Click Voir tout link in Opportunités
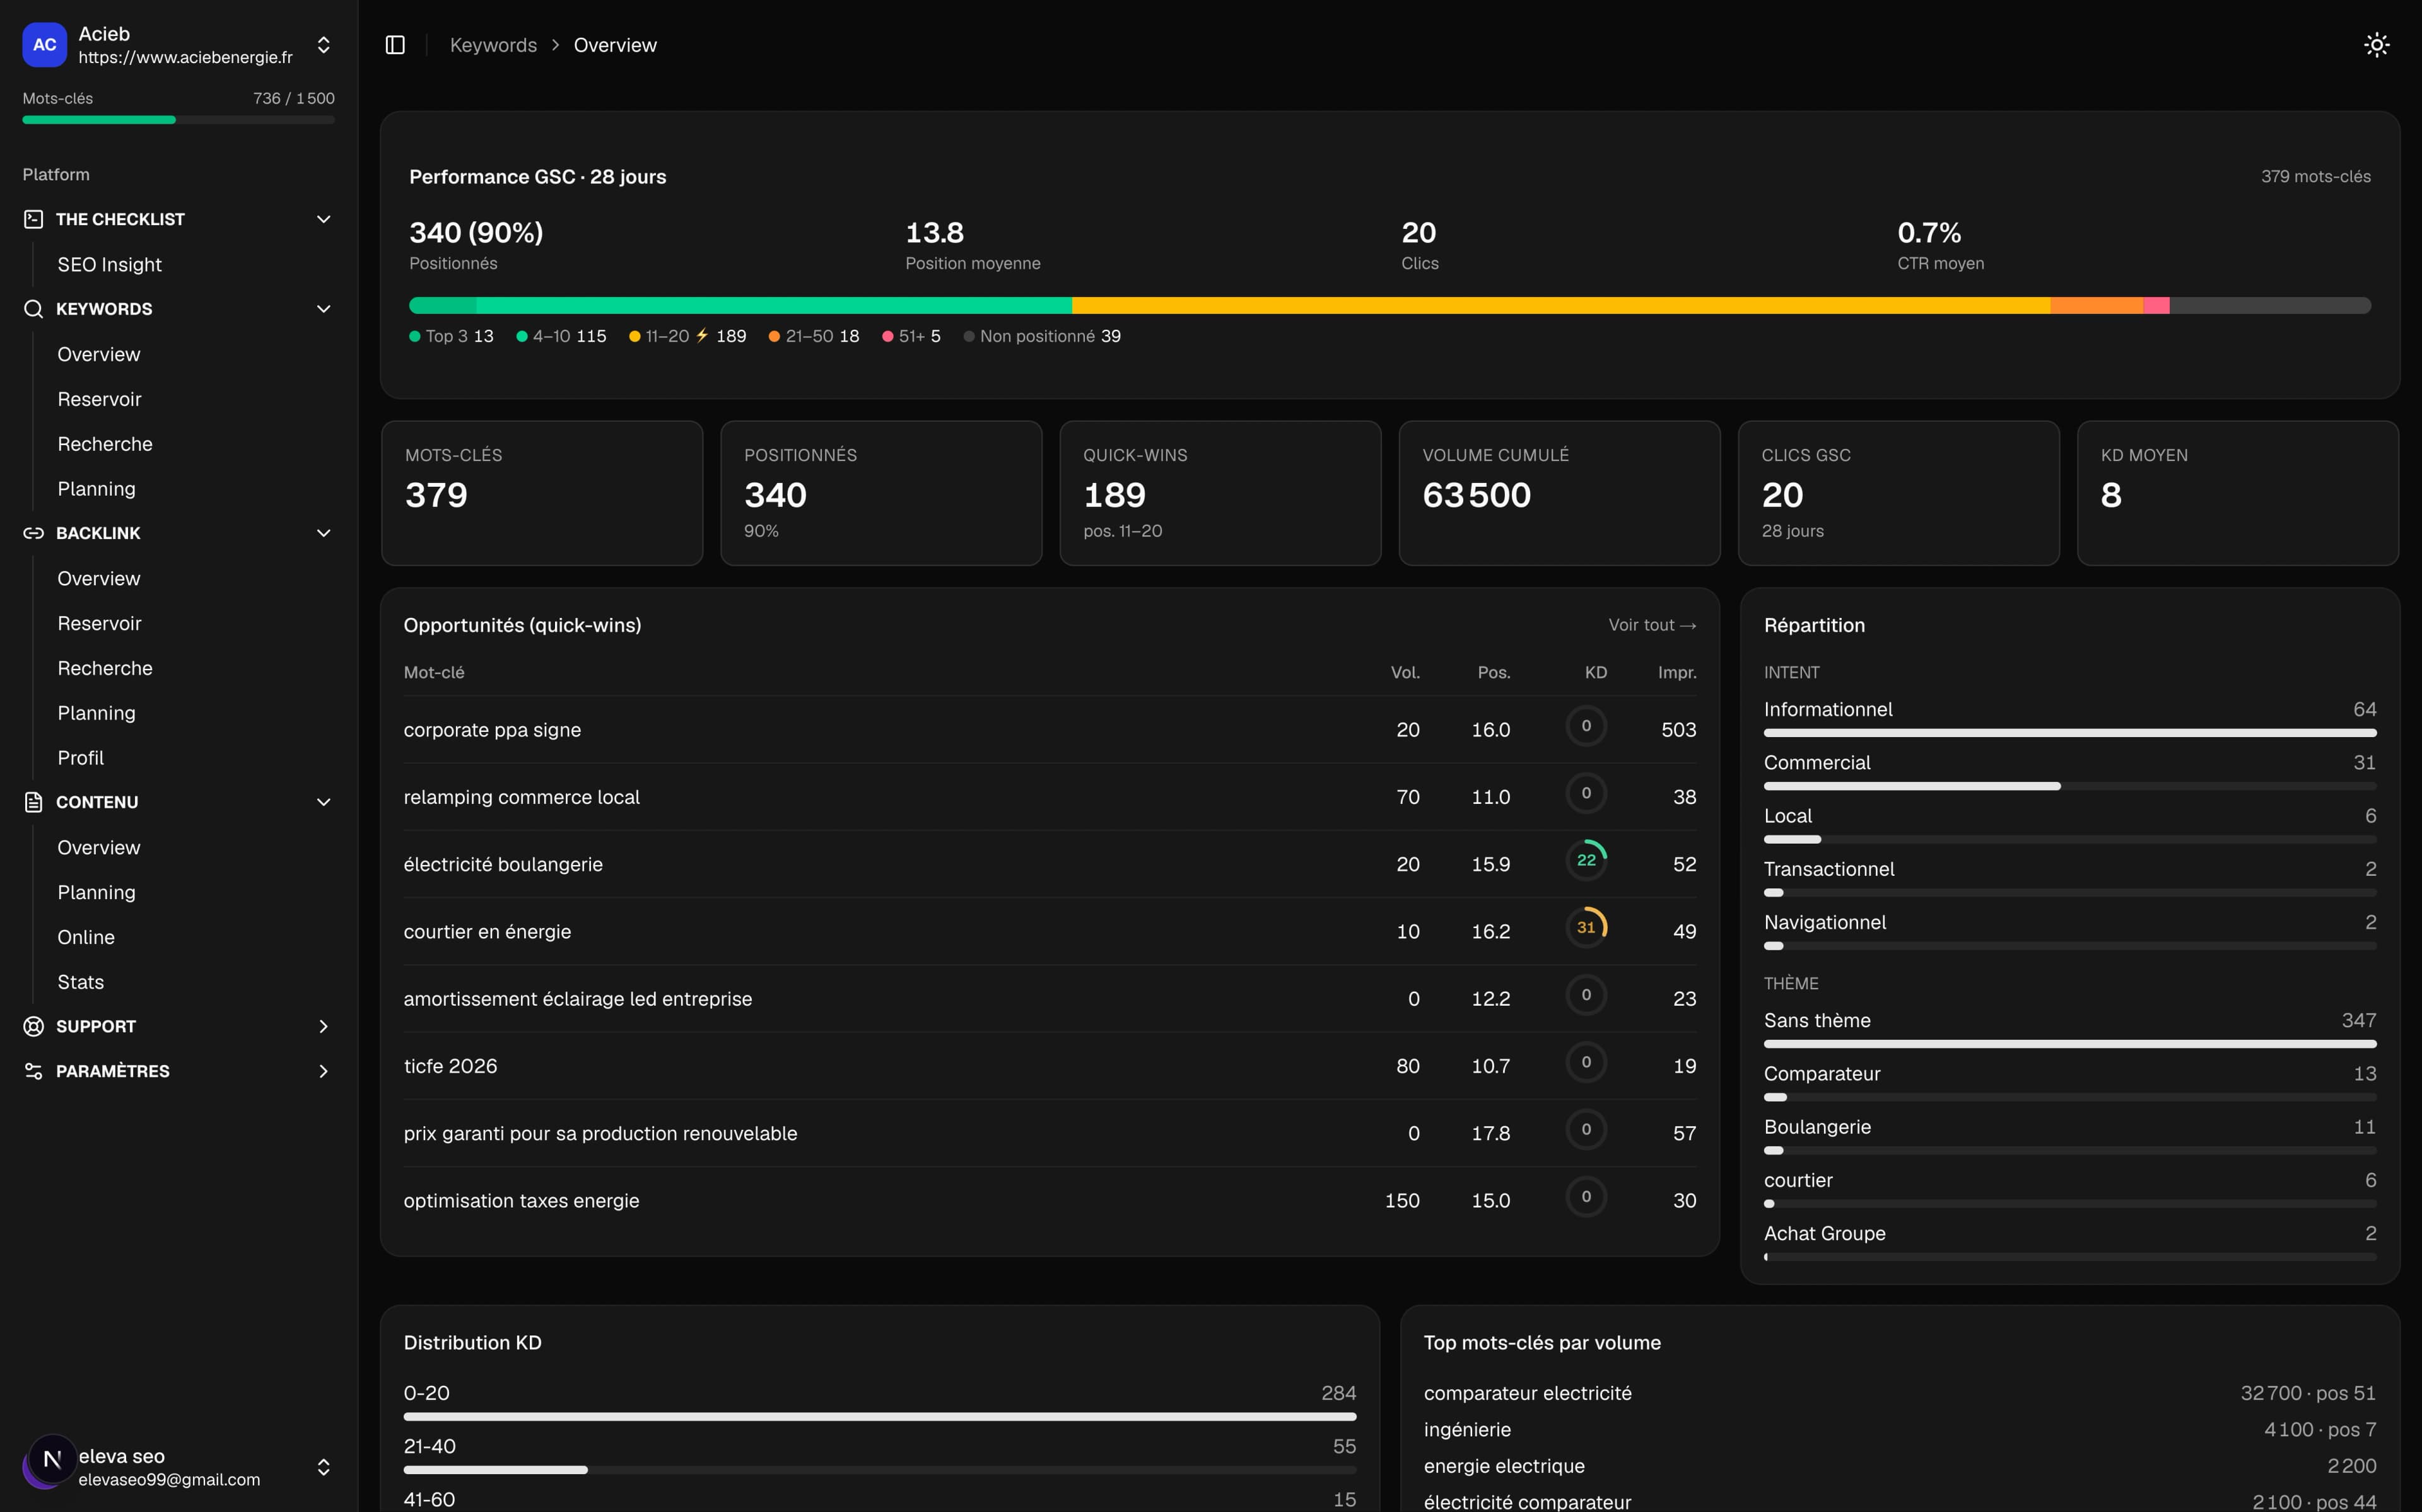This screenshot has width=2422, height=1512. [x=1652, y=625]
